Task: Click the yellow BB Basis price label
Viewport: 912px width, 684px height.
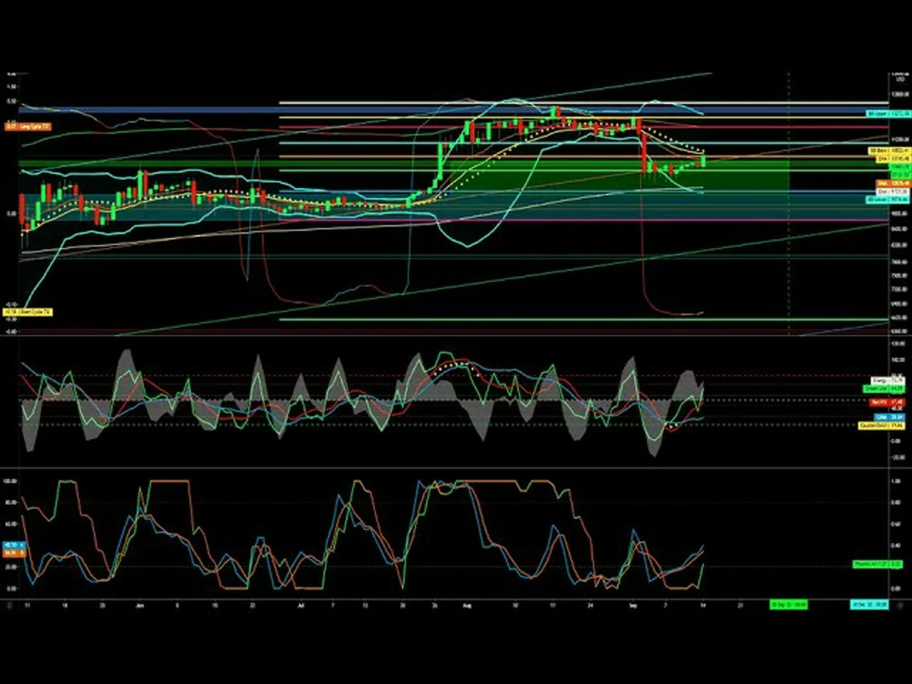Action: click(x=890, y=152)
